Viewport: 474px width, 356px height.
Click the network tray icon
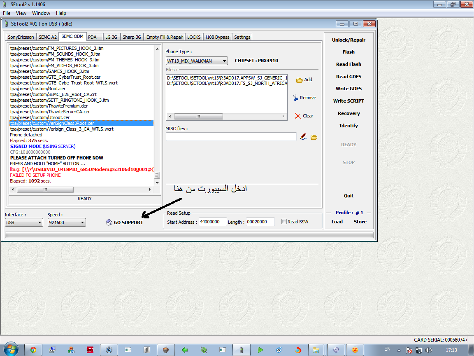pos(419,350)
